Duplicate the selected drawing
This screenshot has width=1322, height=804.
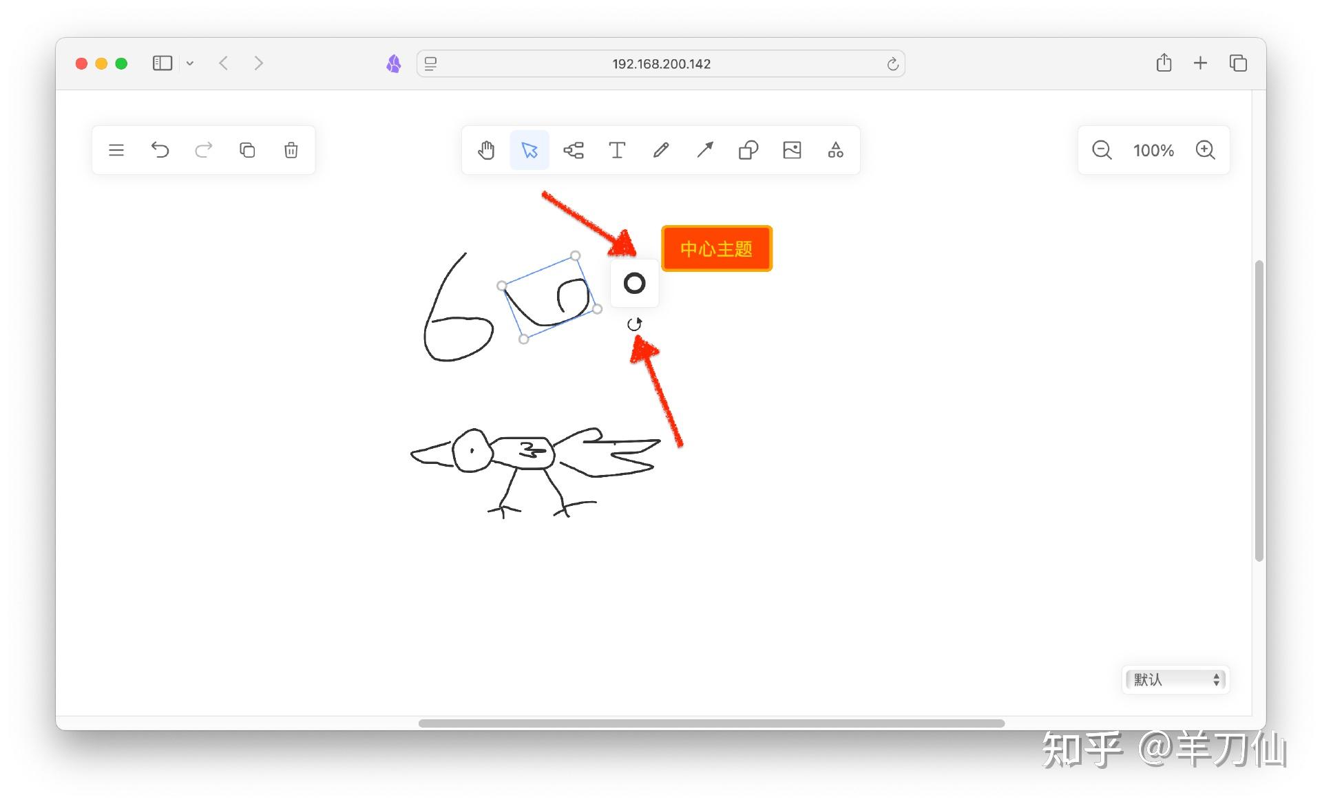pyautogui.click(x=247, y=150)
